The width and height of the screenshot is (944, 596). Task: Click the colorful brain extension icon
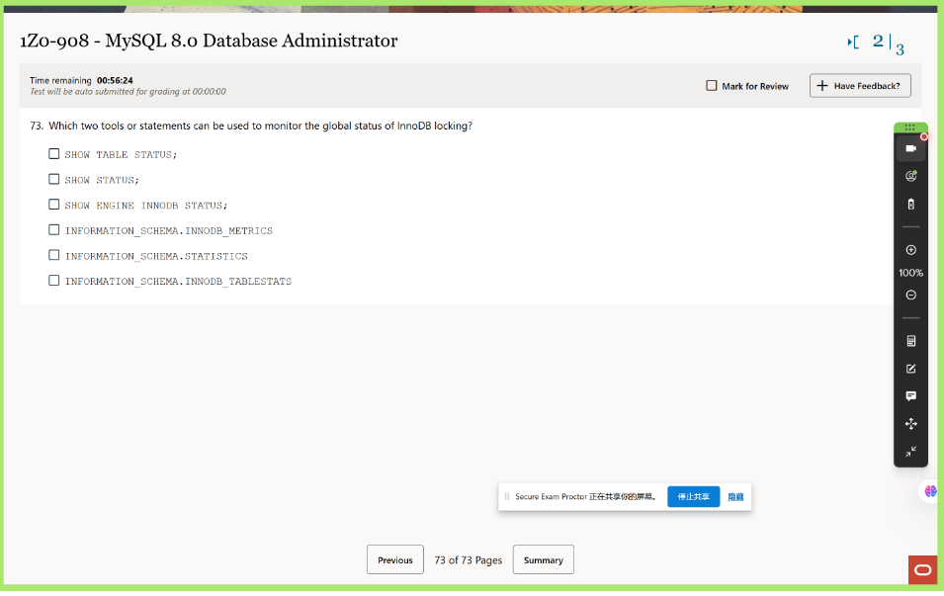coord(931,491)
